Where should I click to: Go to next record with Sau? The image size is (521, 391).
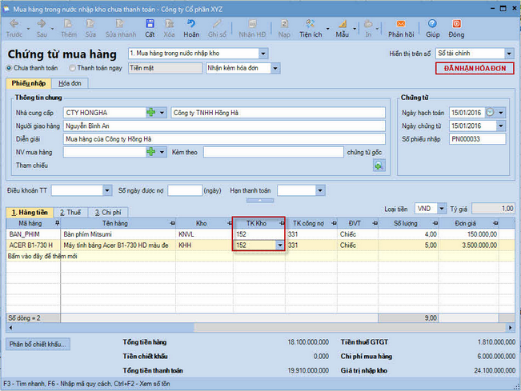pos(42,28)
